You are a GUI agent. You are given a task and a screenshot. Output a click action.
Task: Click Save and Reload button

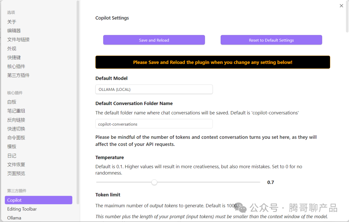coord(154,40)
